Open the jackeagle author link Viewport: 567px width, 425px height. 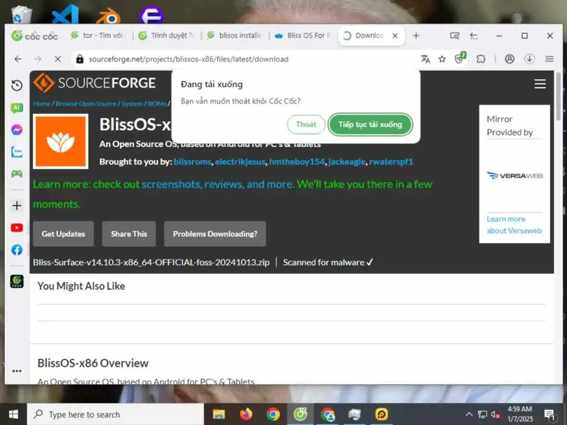tap(347, 162)
